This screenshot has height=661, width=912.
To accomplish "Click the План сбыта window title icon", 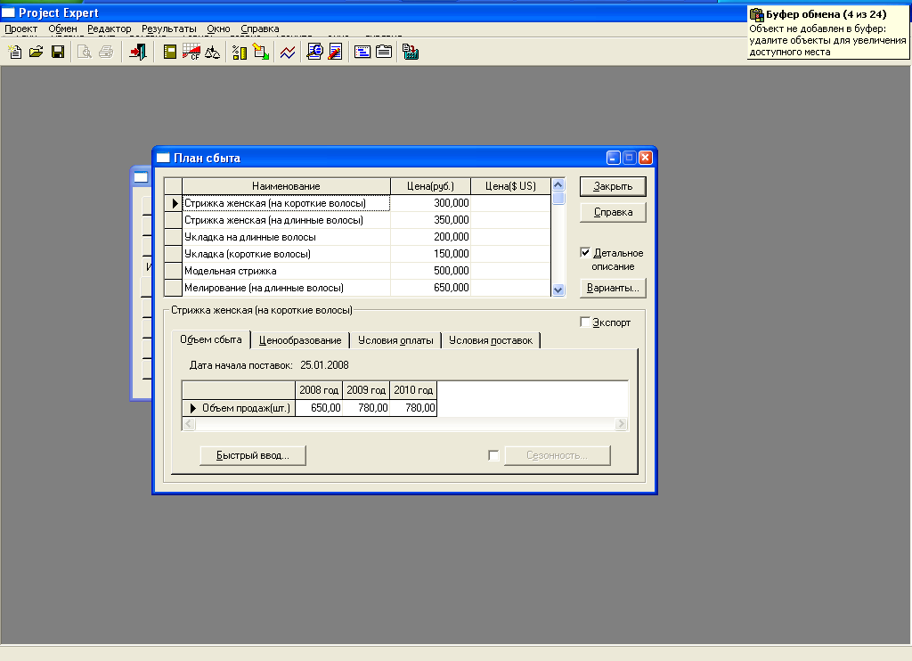I will 163,158.
